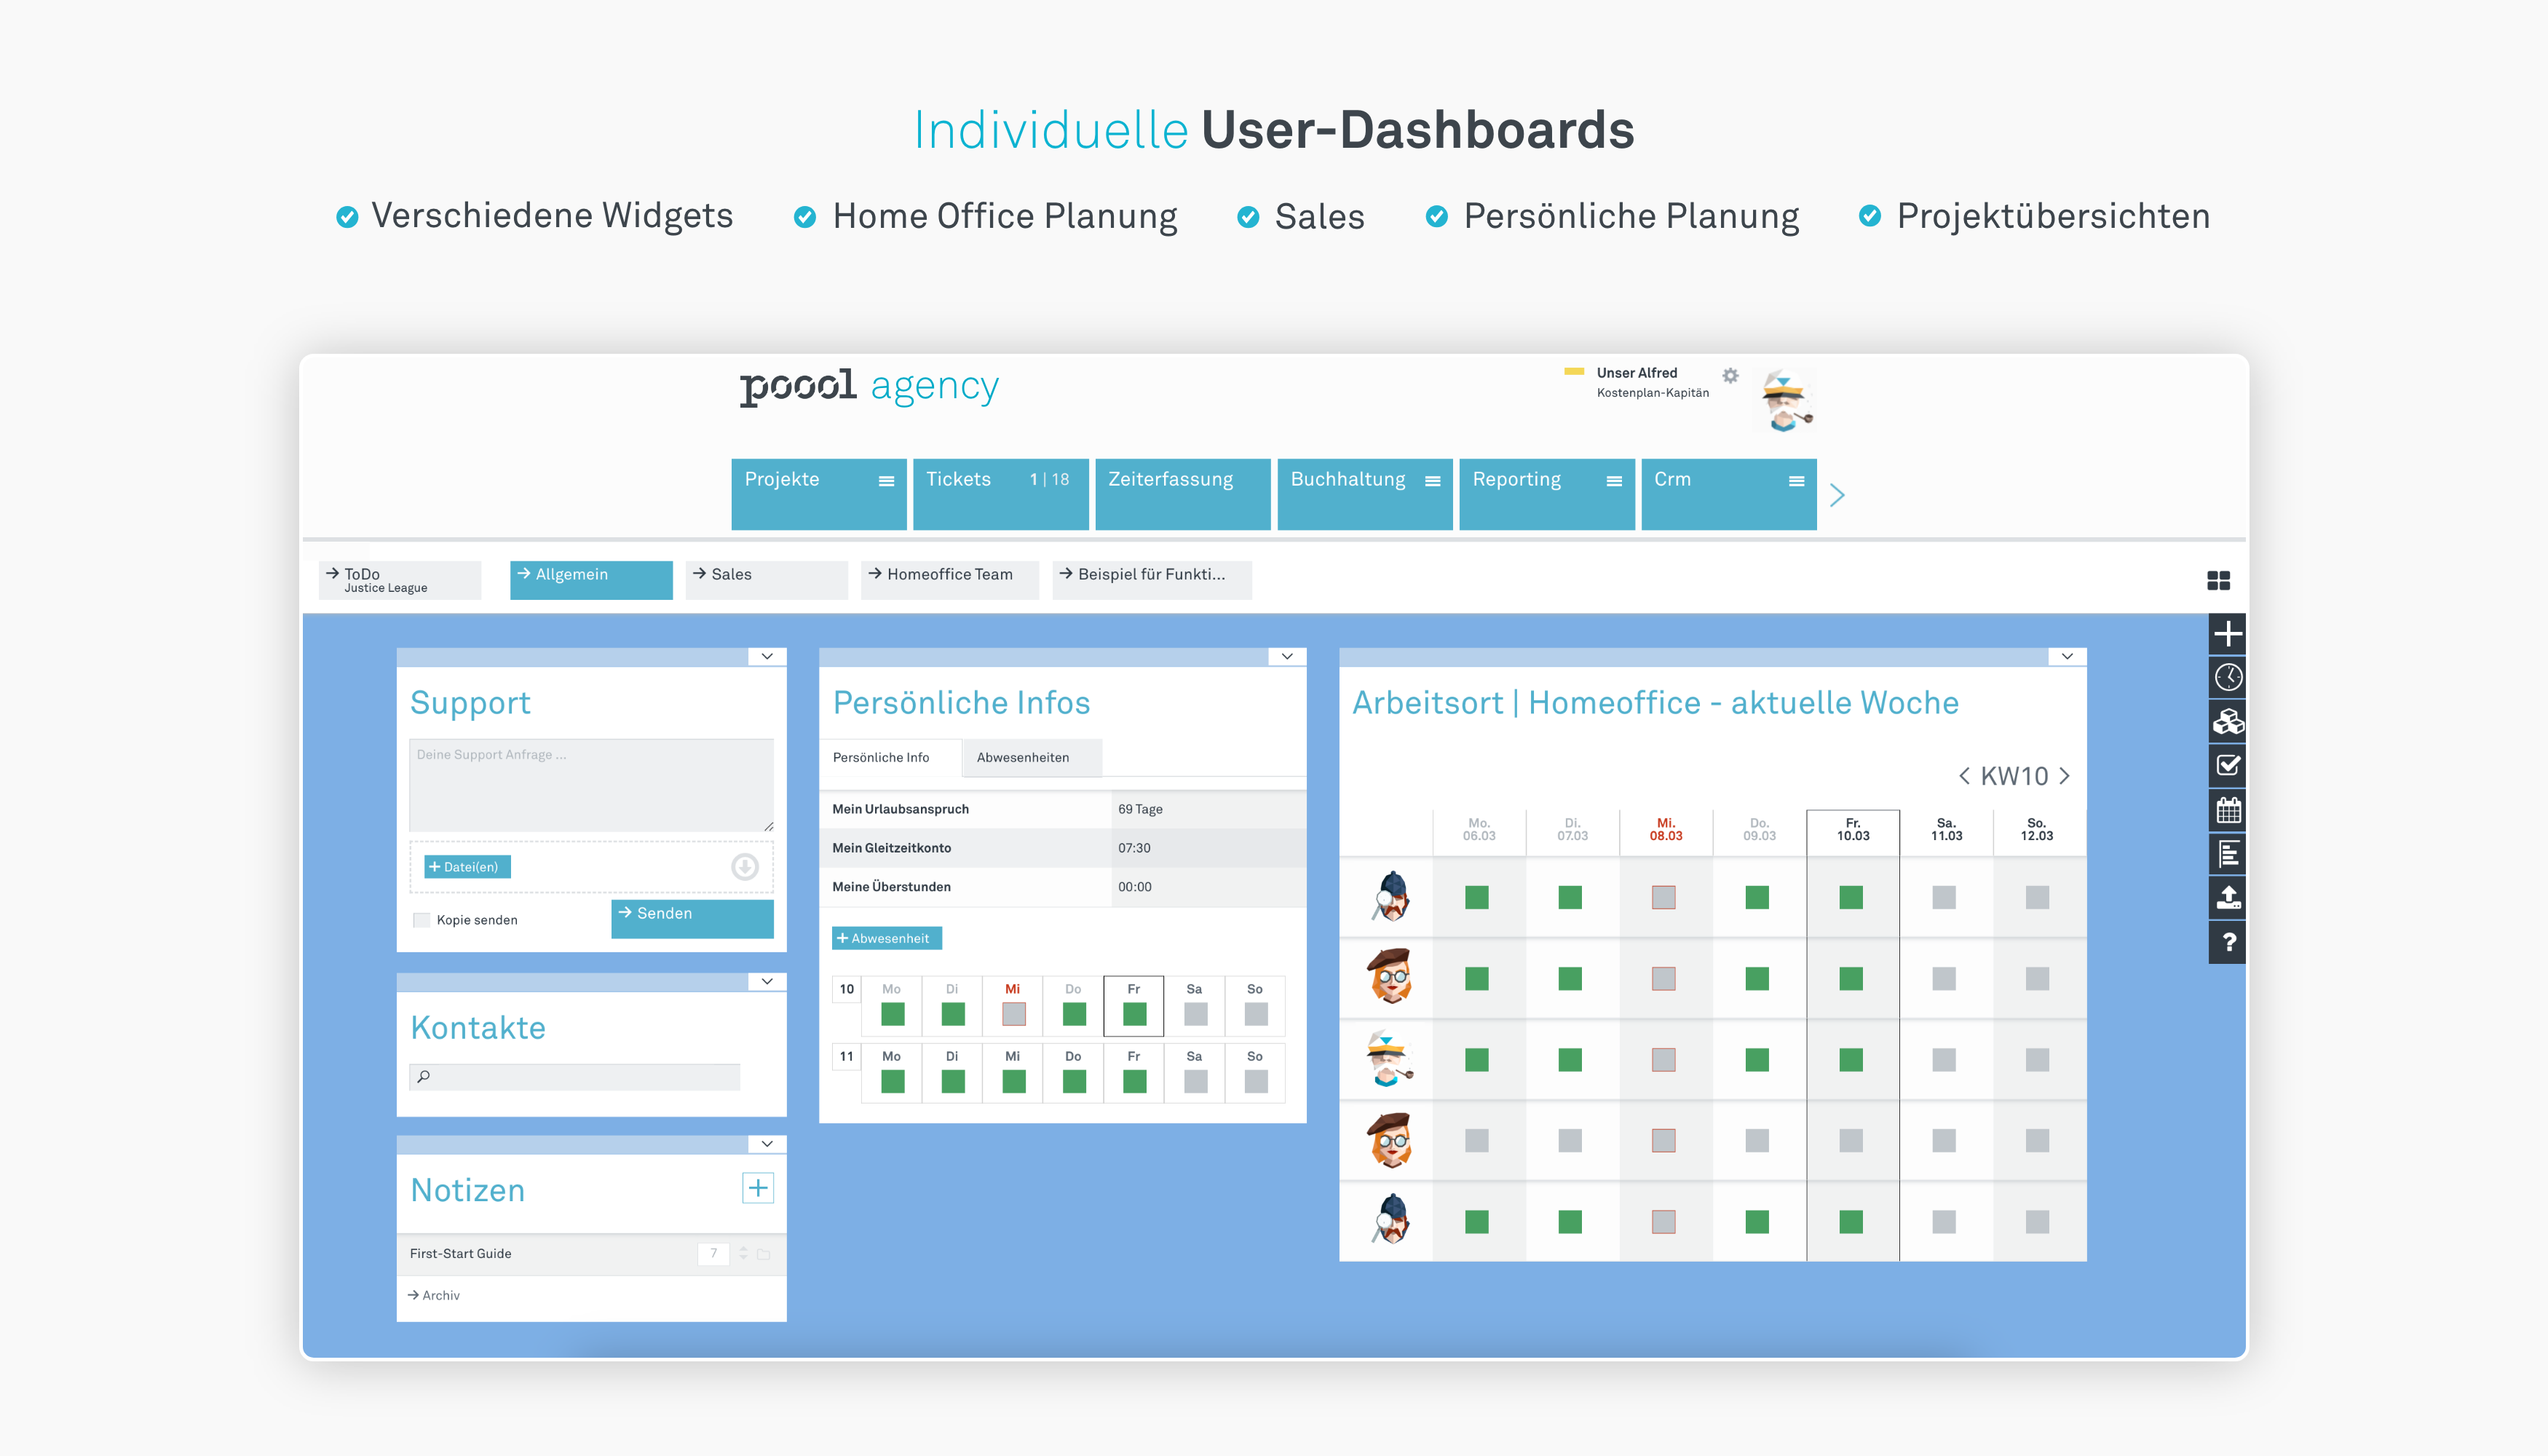Viewport: 2548px width, 1456px height.
Task: Add a new note with plus icon
Action: coord(758,1188)
